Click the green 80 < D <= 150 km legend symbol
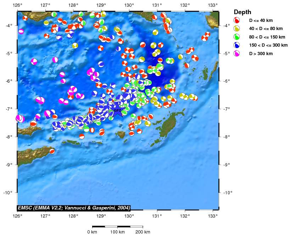This screenshot has height=237, width=291. tap(237, 37)
